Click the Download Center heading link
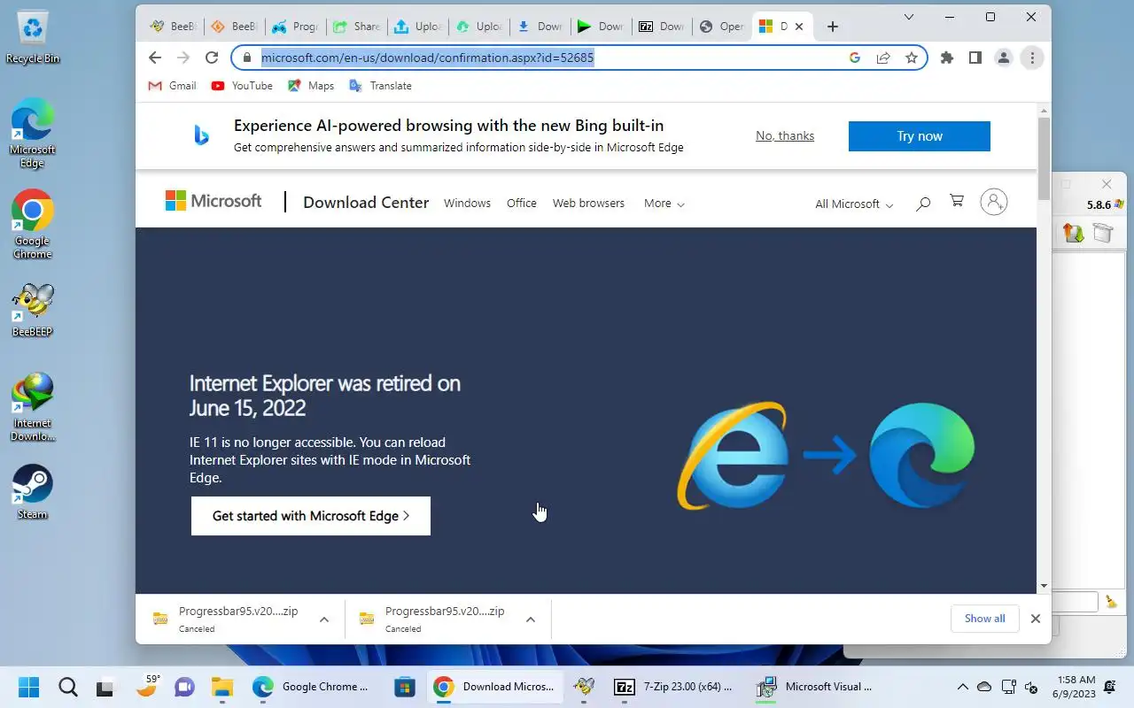 pyautogui.click(x=366, y=203)
